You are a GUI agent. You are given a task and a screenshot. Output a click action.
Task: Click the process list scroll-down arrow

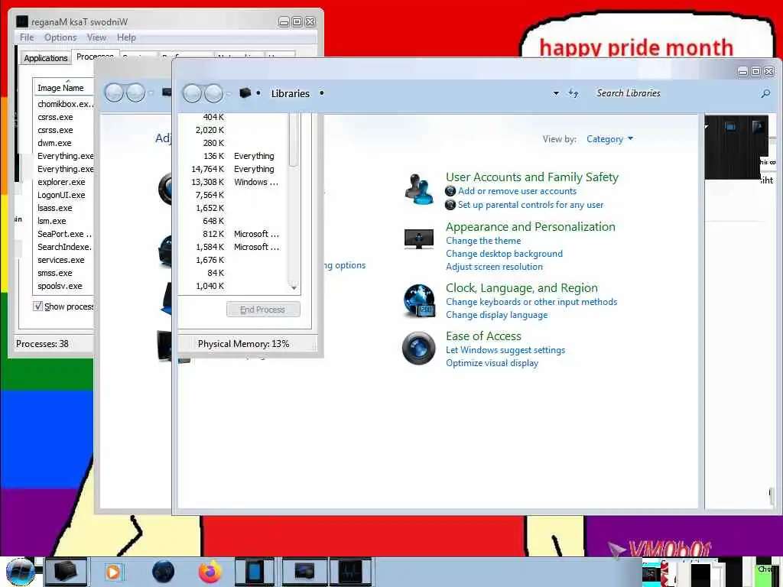click(294, 287)
